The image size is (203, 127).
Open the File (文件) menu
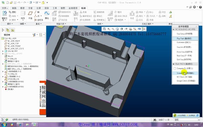(5, 8)
